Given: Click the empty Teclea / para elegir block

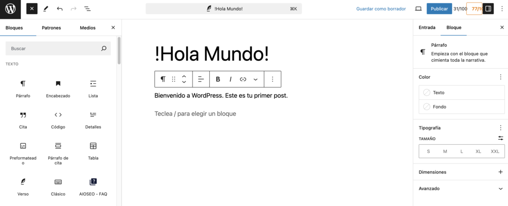Looking at the screenshot, I should click(x=195, y=114).
